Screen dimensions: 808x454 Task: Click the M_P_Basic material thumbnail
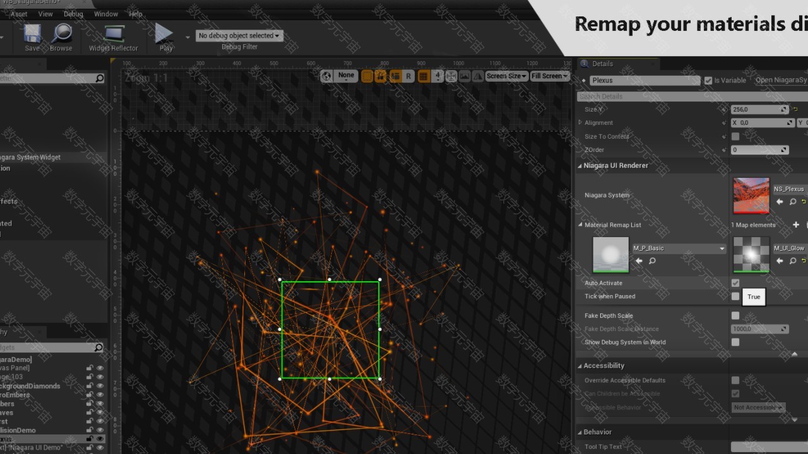coord(611,255)
